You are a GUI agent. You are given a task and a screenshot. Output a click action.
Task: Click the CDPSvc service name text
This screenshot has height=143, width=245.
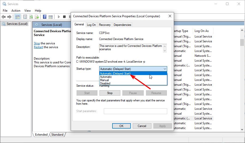104,33
